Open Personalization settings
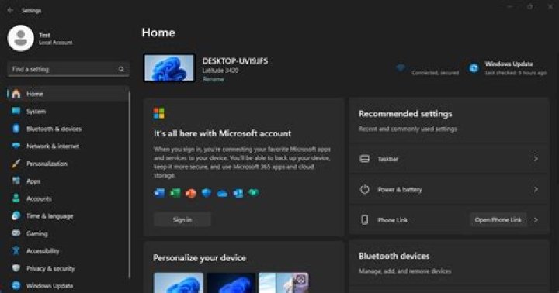 [68, 164]
